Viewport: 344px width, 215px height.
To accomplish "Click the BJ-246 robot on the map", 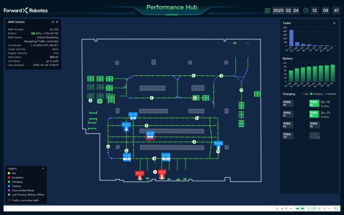I will pyautogui.click(x=166, y=157).
